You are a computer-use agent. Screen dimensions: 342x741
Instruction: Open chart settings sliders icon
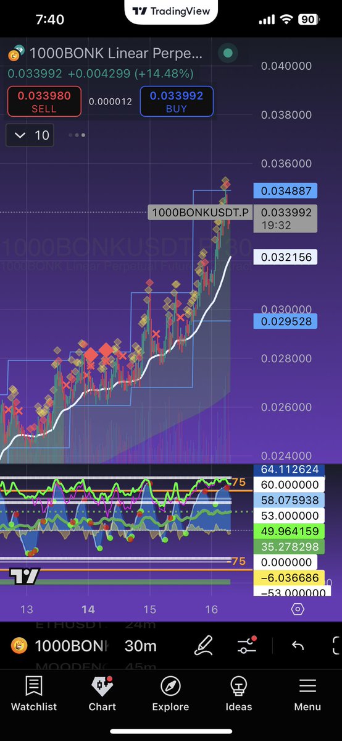(246, 645)
